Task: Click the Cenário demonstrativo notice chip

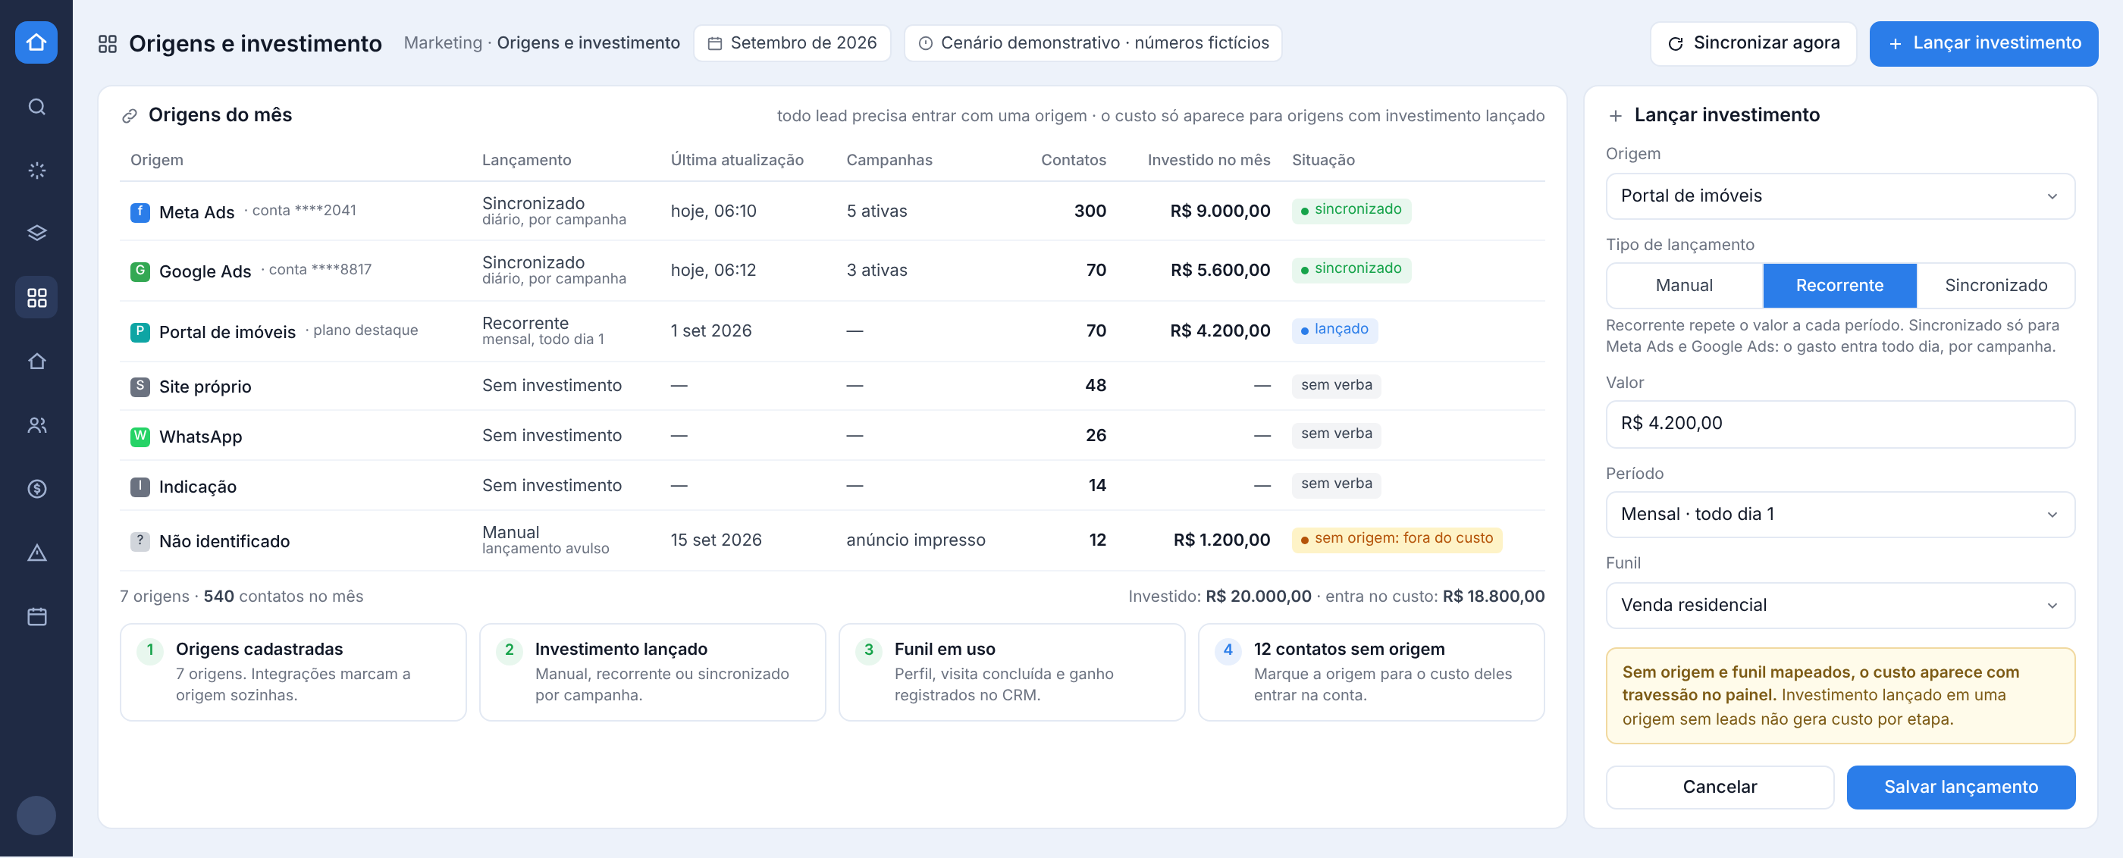Action: [1092, 43]
